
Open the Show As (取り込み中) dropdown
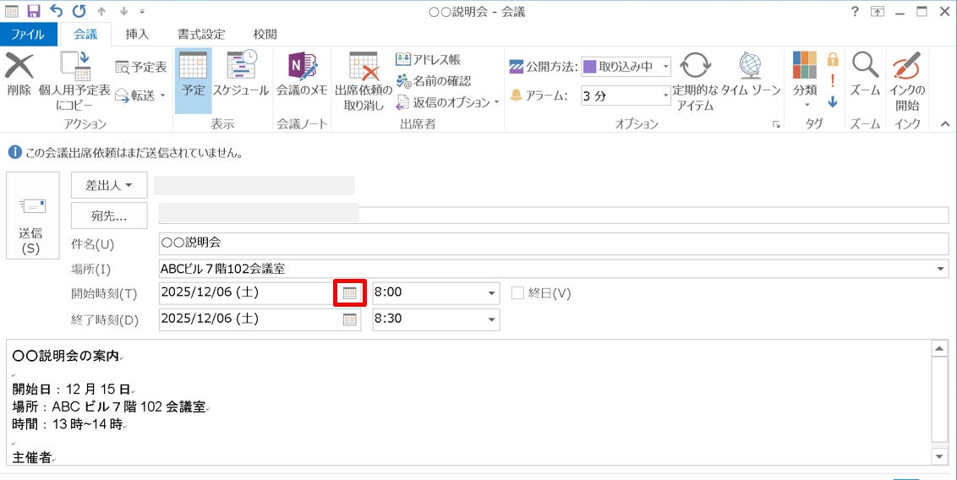[x=666, y=67]
